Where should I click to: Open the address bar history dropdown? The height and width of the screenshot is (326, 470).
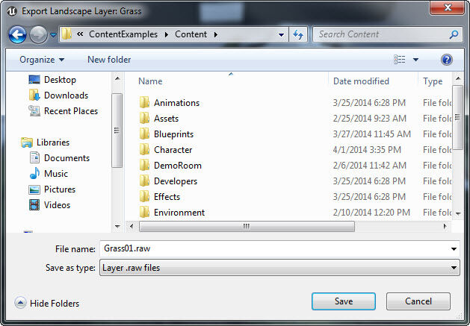(x=281, y=35)
